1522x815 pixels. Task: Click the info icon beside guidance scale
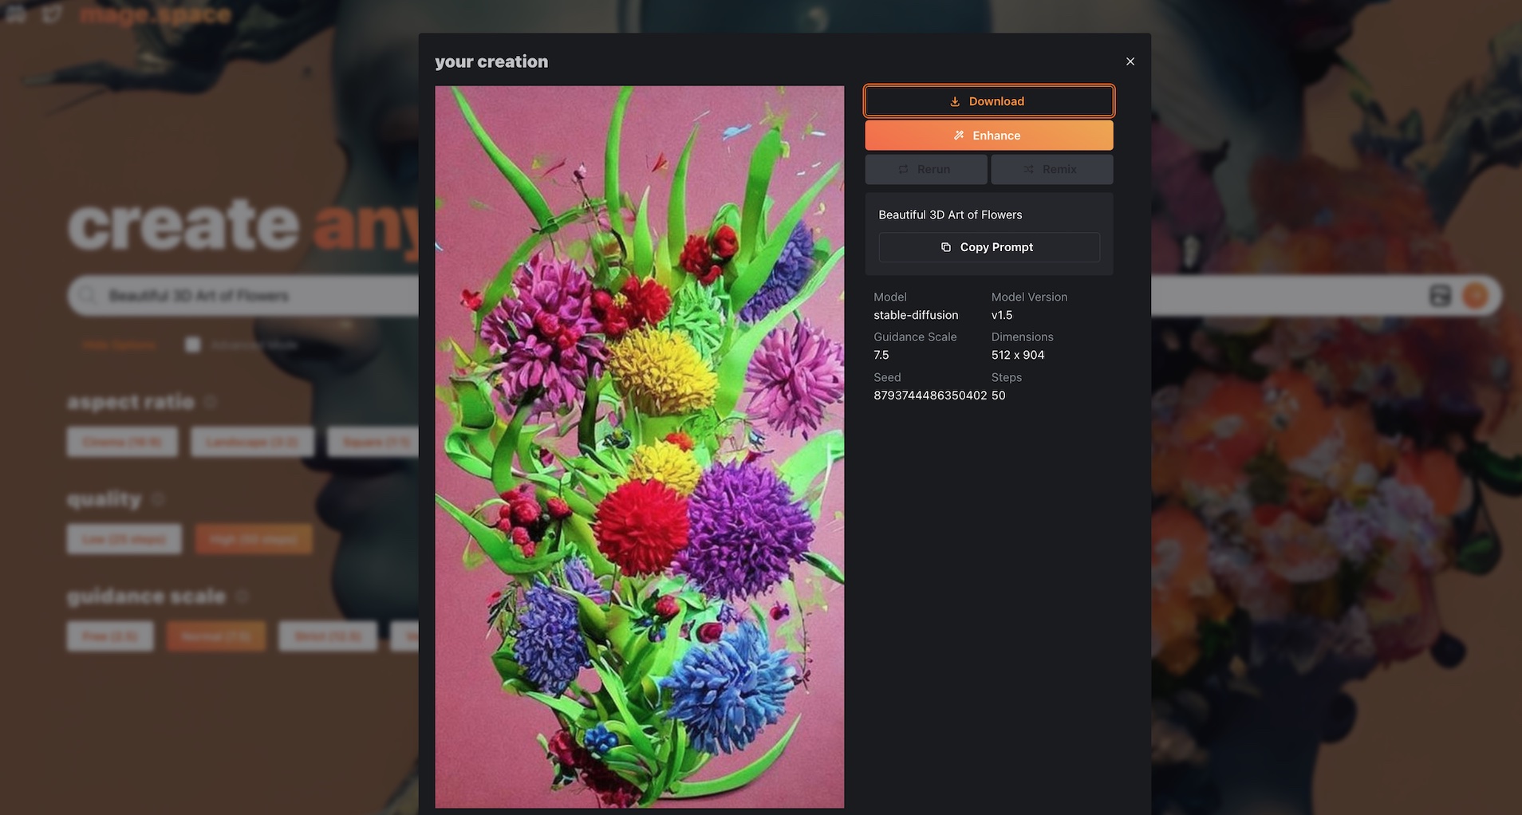tap(242, 596)
